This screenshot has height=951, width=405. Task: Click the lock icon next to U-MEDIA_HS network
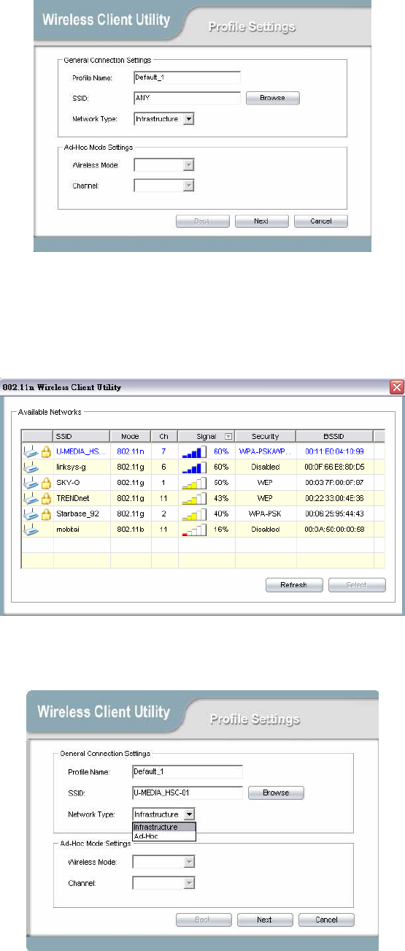click(45, 451)
